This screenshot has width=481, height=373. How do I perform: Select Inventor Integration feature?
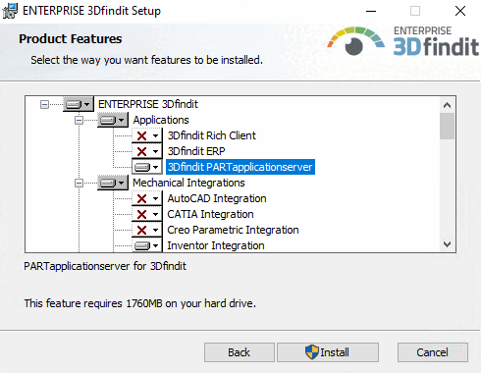(x=216, y=245)
